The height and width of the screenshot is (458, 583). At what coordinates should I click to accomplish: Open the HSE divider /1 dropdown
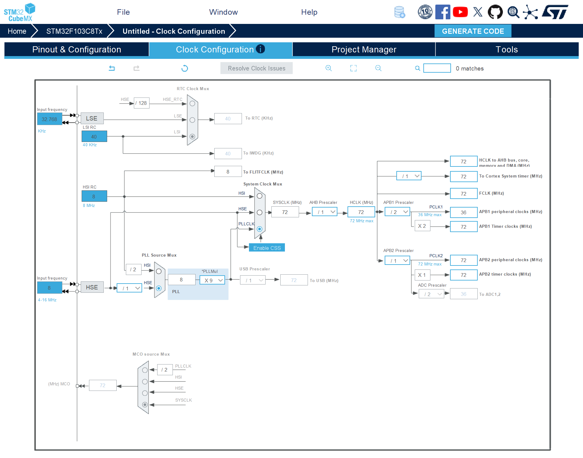coord(129,288)
